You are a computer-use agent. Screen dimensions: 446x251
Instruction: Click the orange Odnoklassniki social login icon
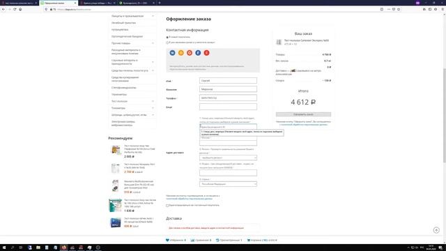pos(181,53)
